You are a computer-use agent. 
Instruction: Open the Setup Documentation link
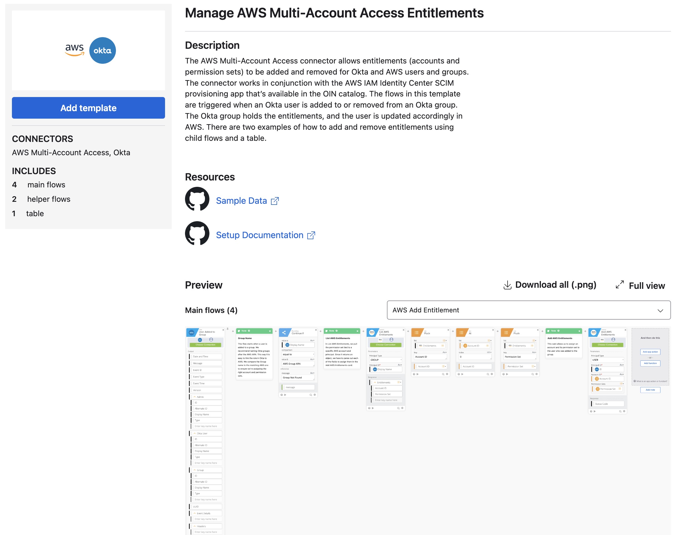[259, 235]
